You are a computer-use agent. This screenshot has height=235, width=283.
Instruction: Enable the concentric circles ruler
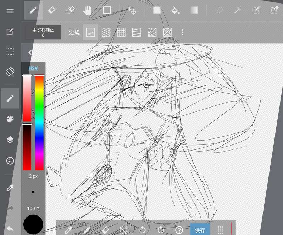pyautogui.click(x=167, y=32)
